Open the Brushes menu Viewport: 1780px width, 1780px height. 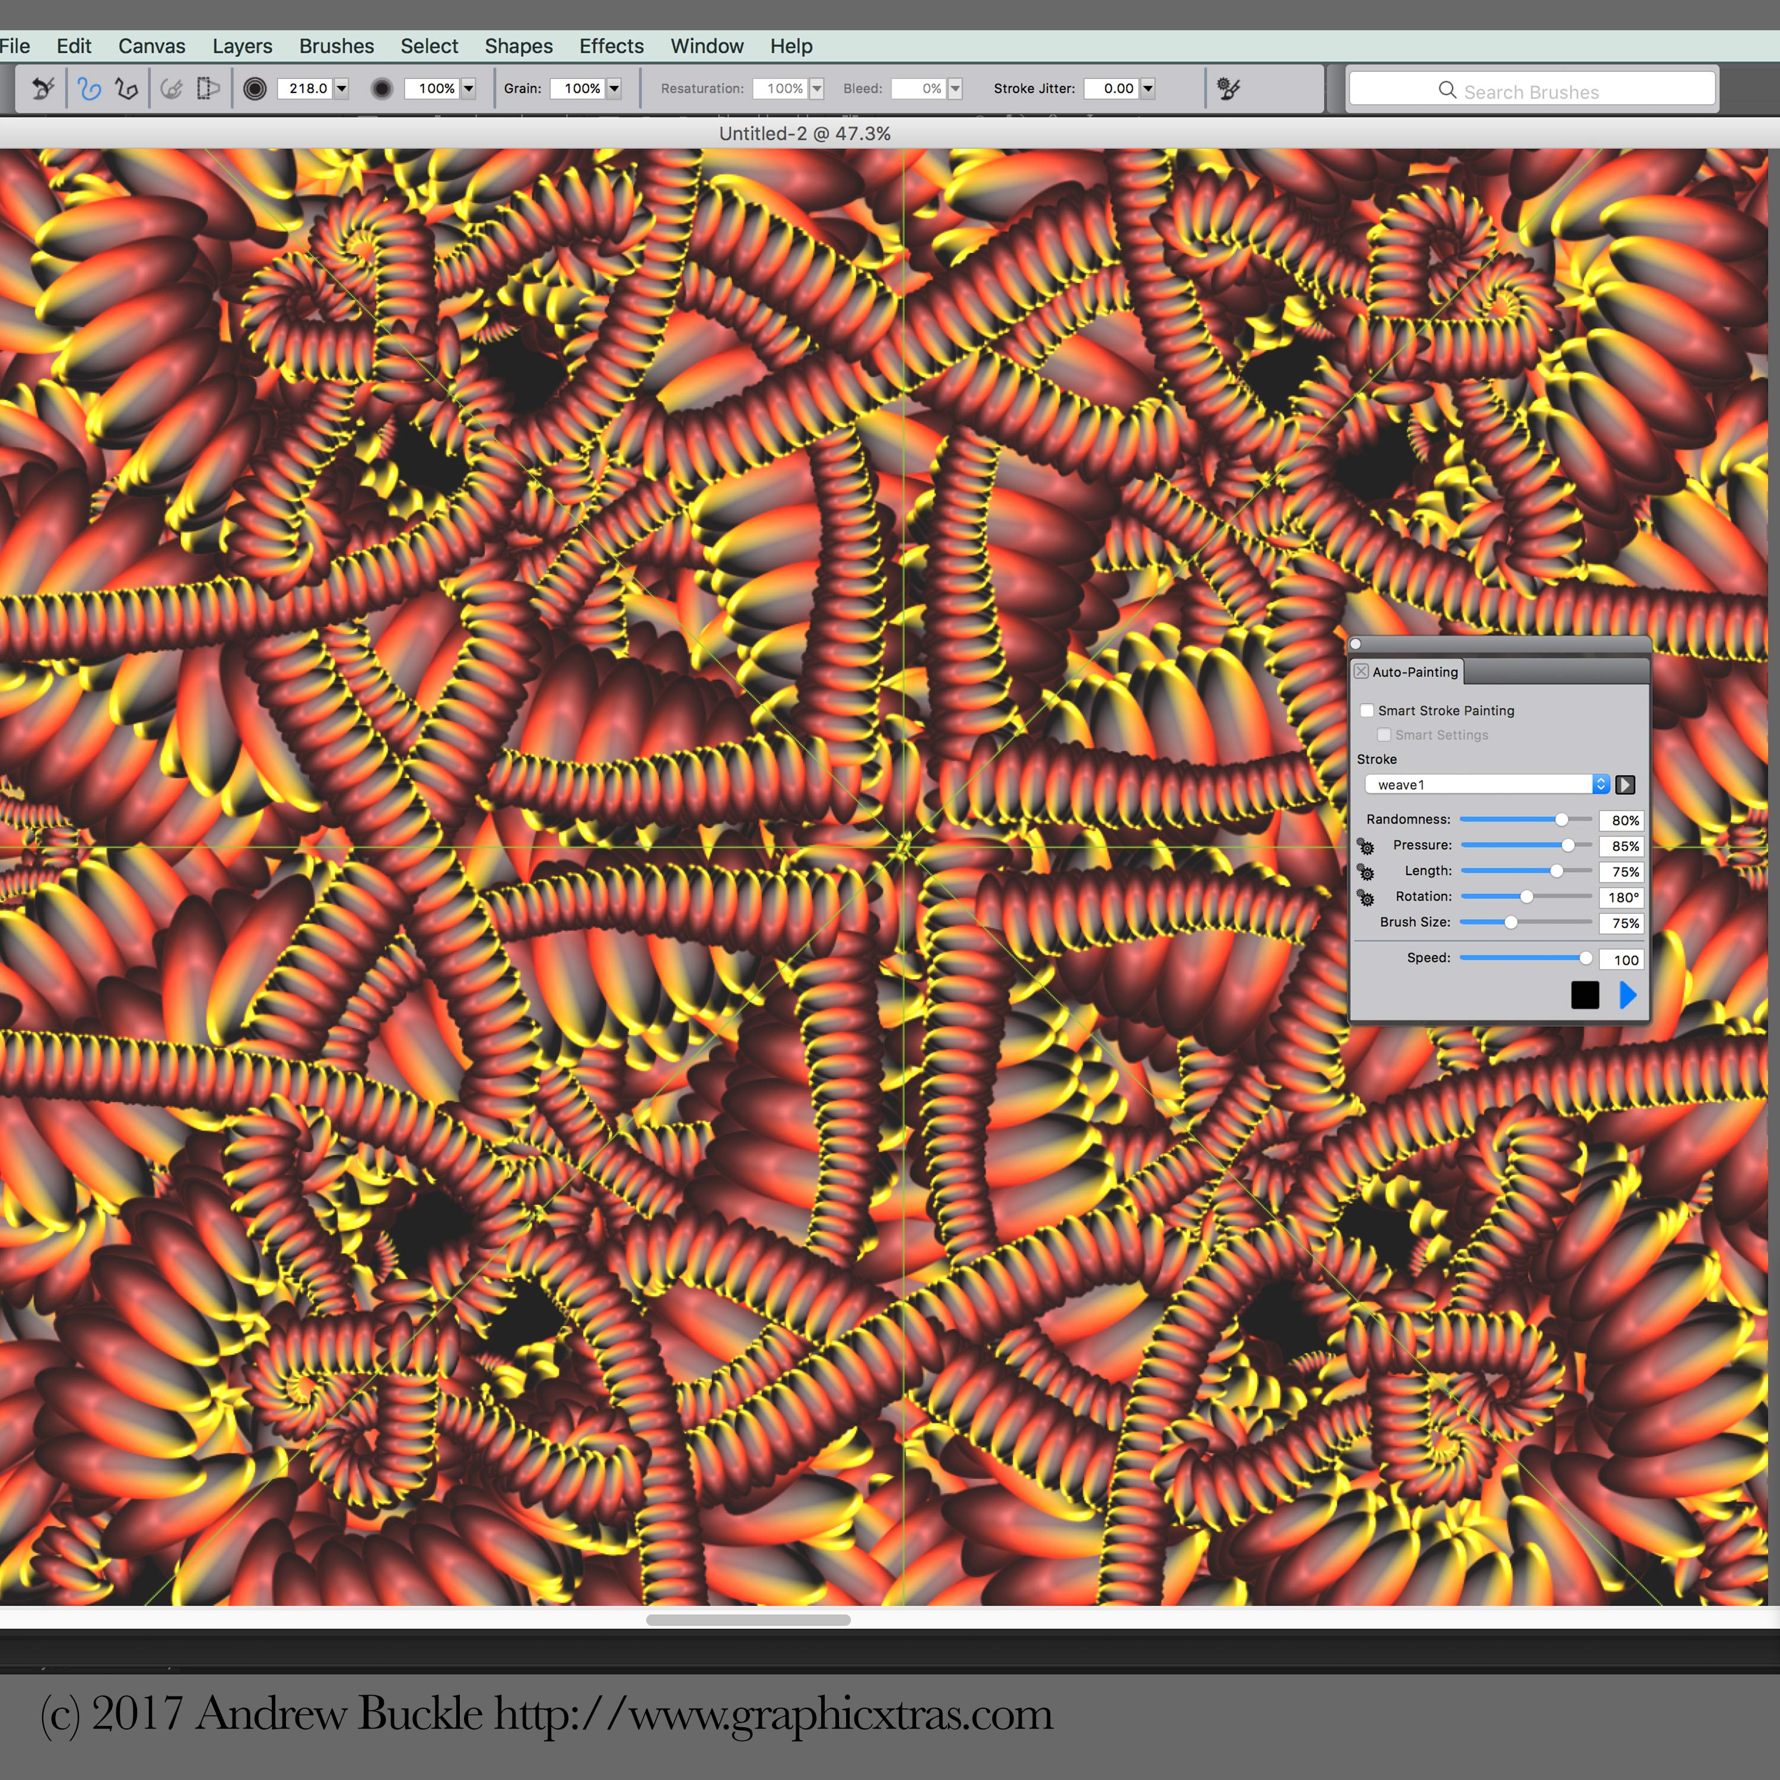point(336,46)
